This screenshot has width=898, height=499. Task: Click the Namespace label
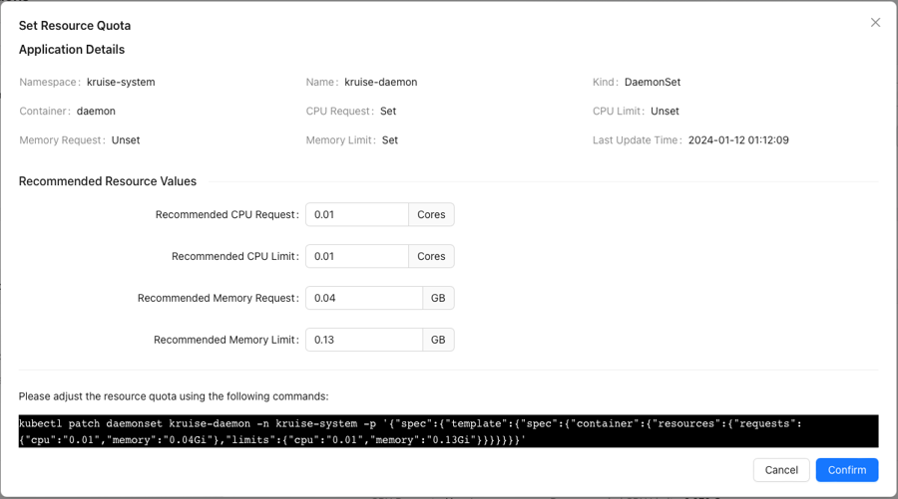[50, 82]
